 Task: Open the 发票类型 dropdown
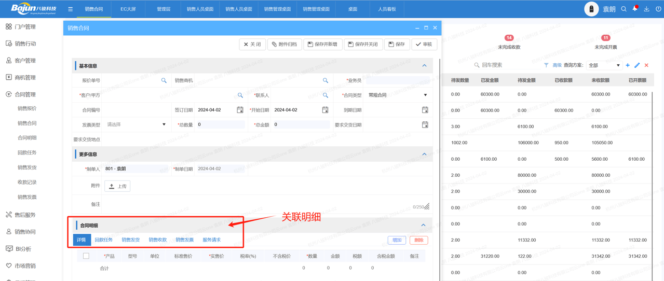pos(136,124)
